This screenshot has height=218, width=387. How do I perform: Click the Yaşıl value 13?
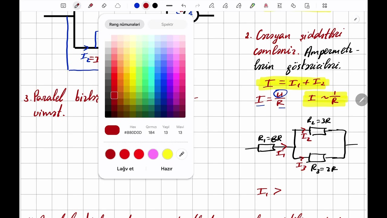pyautogui.click(x=166, y=133)
